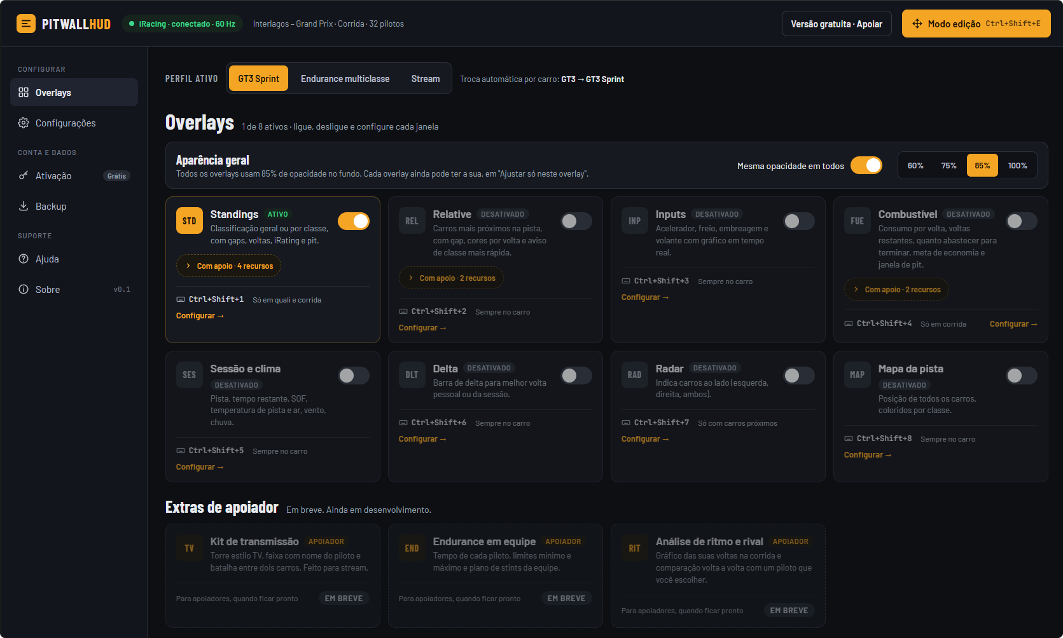Click Versão gratuita · Apoiar button
1063x638 pixels.
(x=837, y=24)
